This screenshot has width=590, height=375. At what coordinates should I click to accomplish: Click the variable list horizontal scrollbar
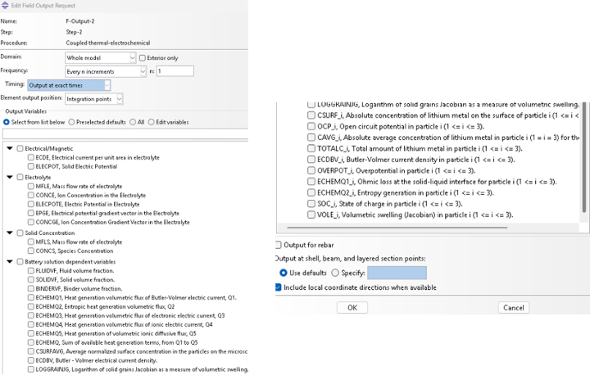(397, 227)
